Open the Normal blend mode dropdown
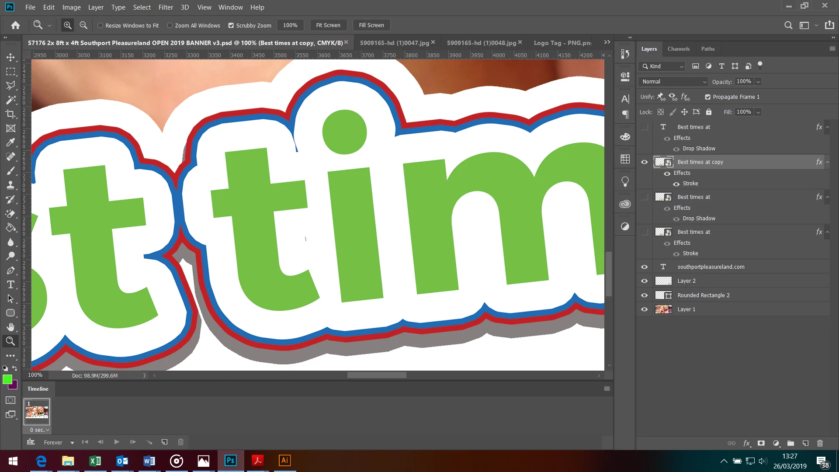Image resolution: width=839 pixels, height=472 pixels. tap(673, 82)
